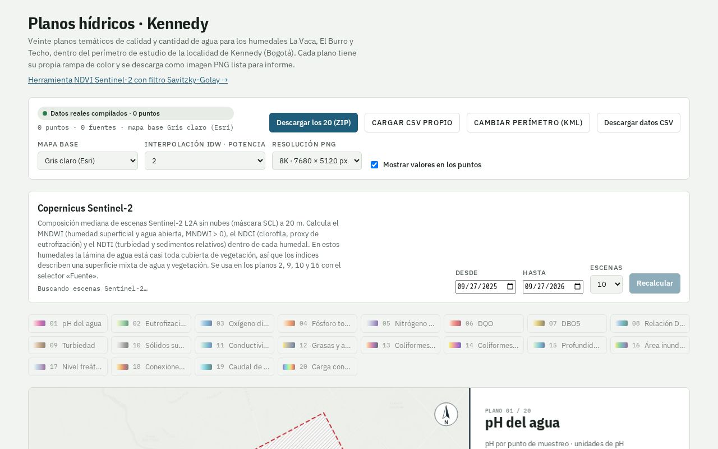Viewport: 718px width, 449px height.
Task: Click the Recalcular button
Action: (x=655, y=283)
